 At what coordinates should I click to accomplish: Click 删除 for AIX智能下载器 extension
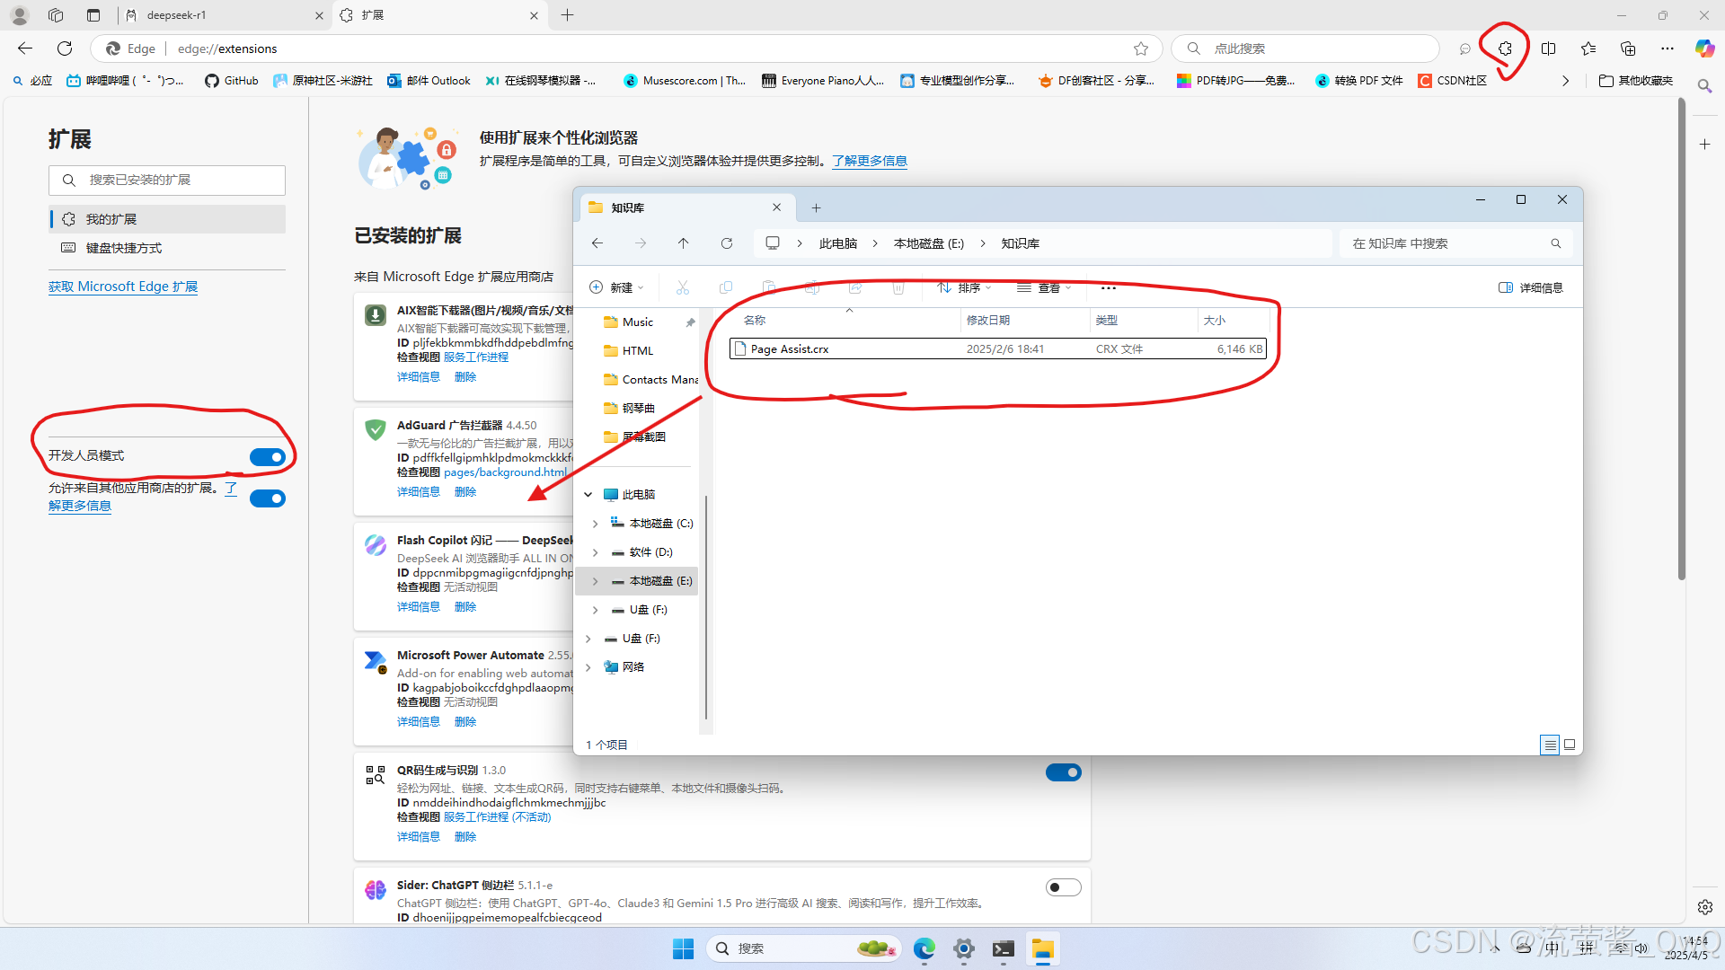[x=465, y=377]
